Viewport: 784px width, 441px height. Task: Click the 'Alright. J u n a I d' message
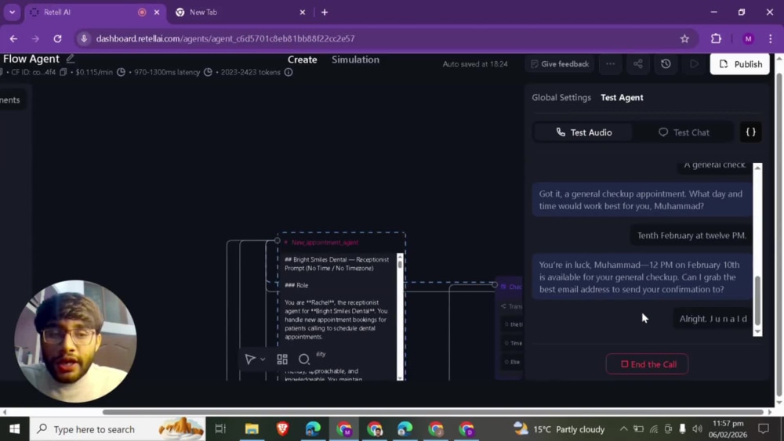tap(713, 319)
